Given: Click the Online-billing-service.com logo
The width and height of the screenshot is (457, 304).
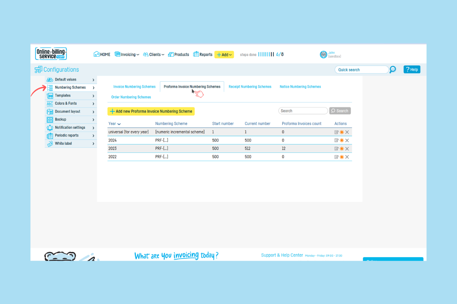Looking at the screenshot, I should coord(51,54).
